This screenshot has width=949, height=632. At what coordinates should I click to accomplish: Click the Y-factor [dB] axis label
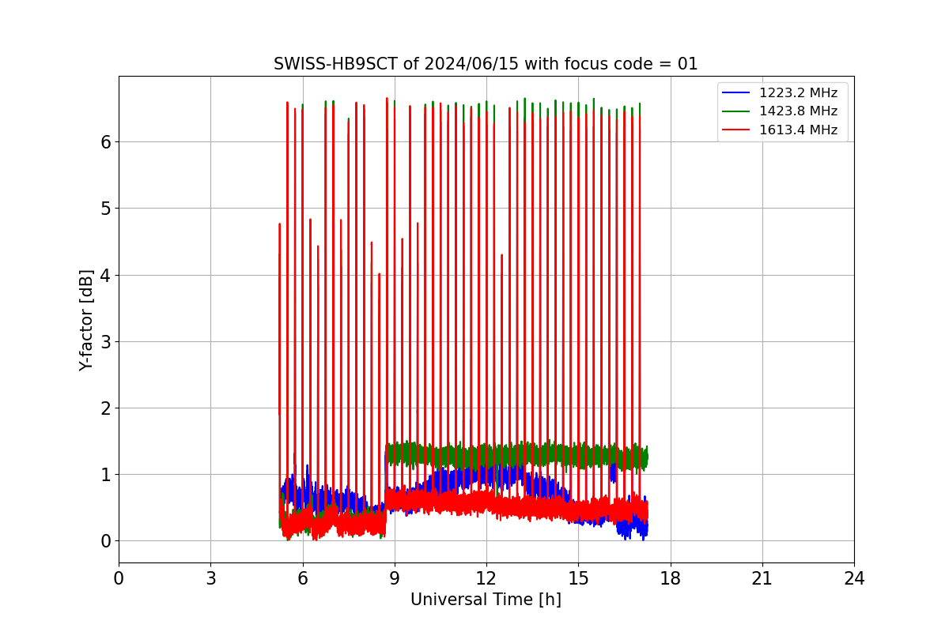coord(86,320)
